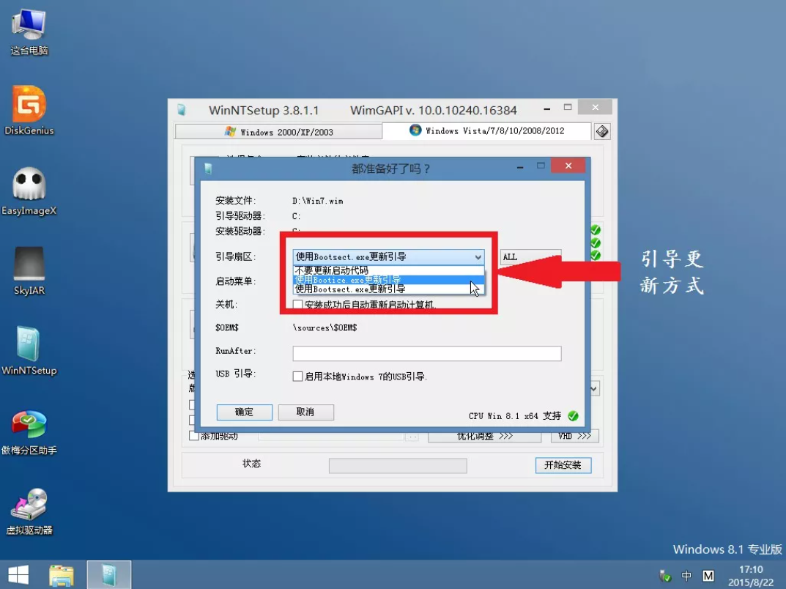Image resolution: width=786 pixels, height=589 pixels.
Task: Open File Explorer from the taskbar
Action: click(x=61, y=575)
